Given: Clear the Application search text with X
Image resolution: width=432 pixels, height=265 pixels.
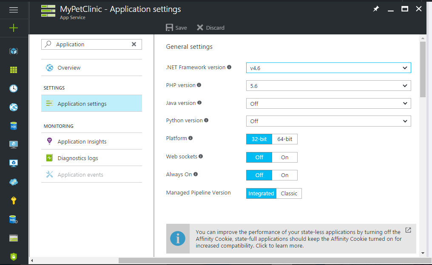Looking at the screenshot, I should [x=134, y=44].
